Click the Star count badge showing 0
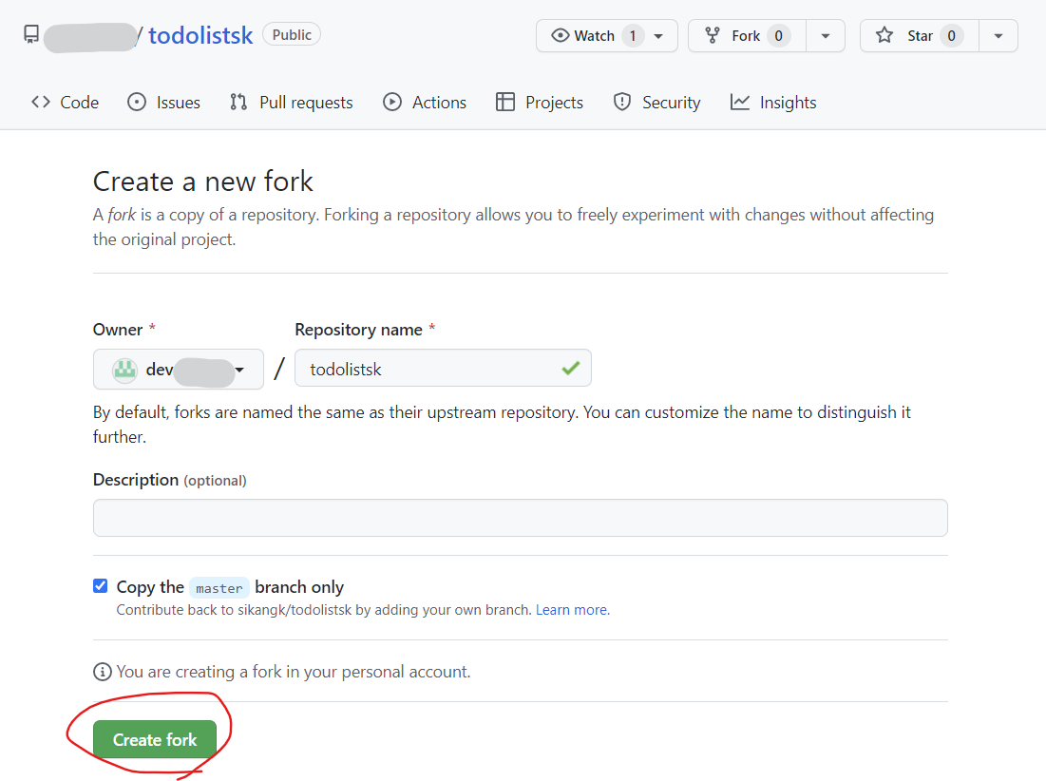 coord(951,36)
